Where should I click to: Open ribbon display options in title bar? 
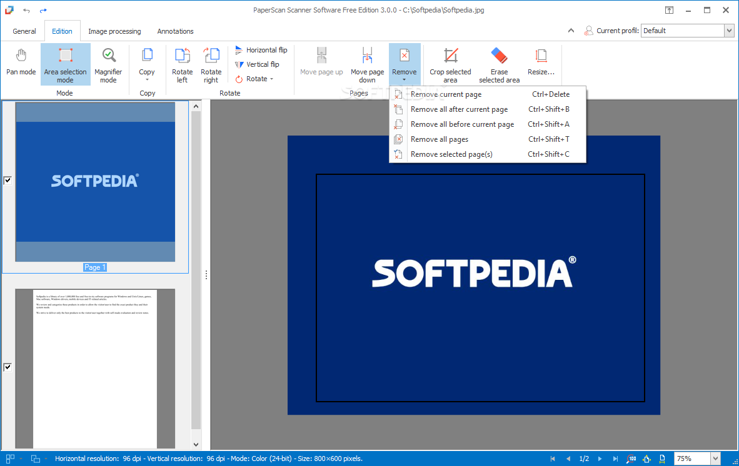click(x=669, y=10)
